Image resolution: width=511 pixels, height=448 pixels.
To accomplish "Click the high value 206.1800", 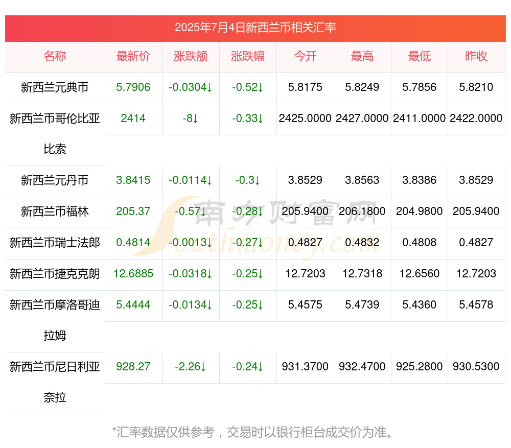I will tap(362, 211).
